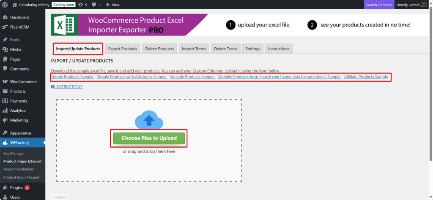This screenshot has width=433, height=200.
Task: Click the Search Contacts button
Action: coord(379,5)
